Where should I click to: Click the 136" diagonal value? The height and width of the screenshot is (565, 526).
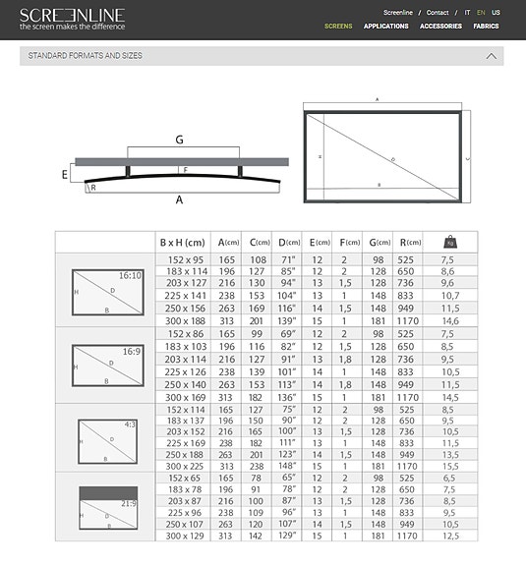point(287,397)
